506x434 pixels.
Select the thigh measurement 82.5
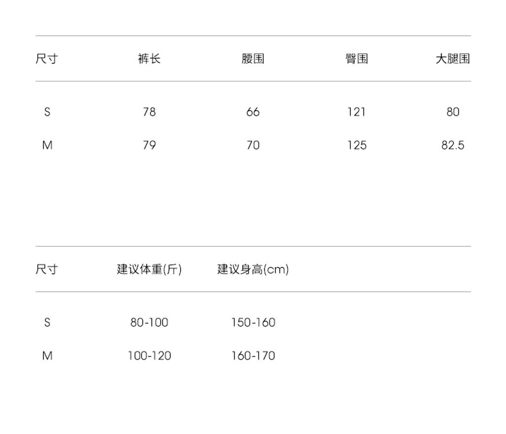(453, 145)
